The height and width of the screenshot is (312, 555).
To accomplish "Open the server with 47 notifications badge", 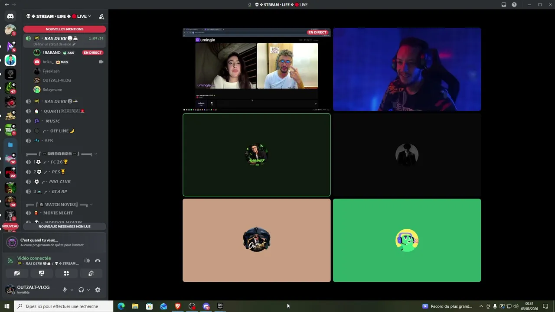I will (x=10, y=88).
